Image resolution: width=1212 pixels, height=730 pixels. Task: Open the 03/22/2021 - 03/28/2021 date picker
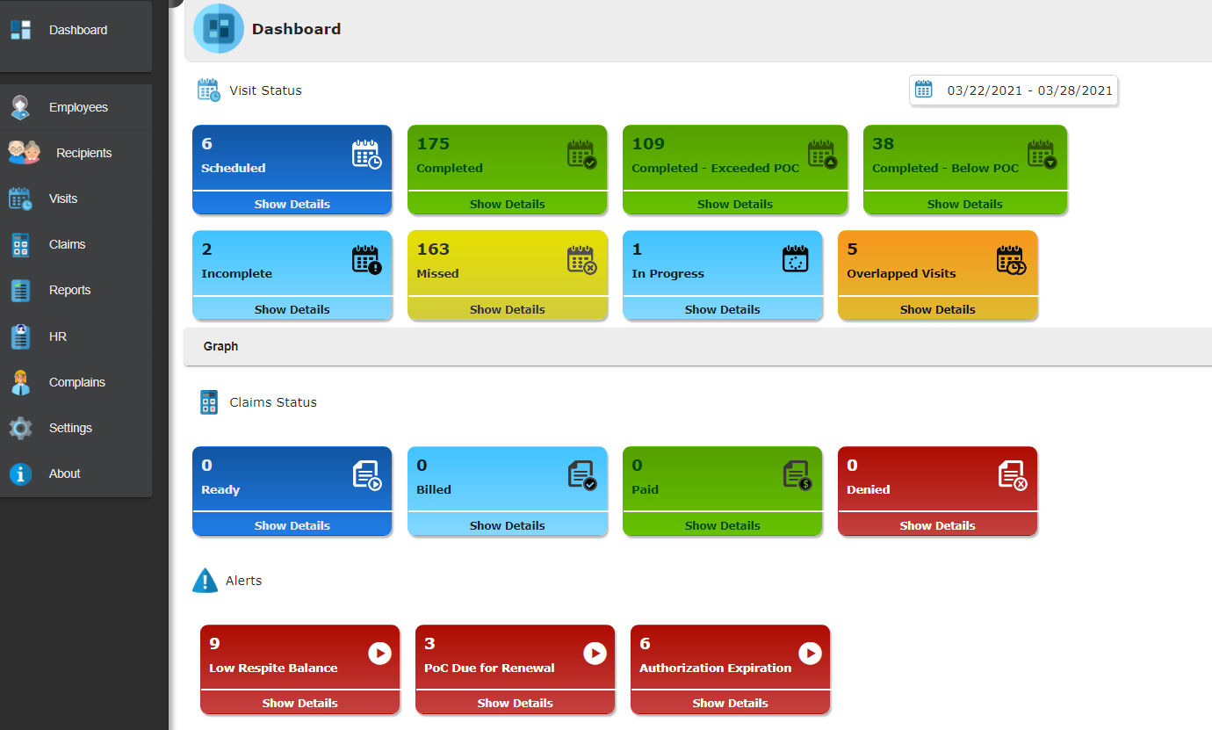(x=1013, y=90)
